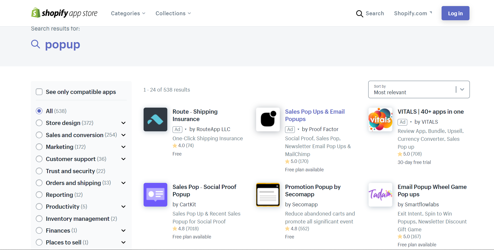Open the Sales Pop Ups & Email Popups link
The image size is (494, 250).
click(x=315, y=115)
